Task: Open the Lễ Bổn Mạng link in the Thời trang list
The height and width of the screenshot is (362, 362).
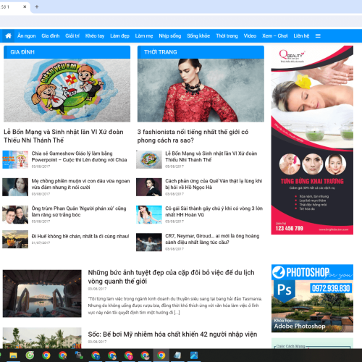Action: pos(211,156)
